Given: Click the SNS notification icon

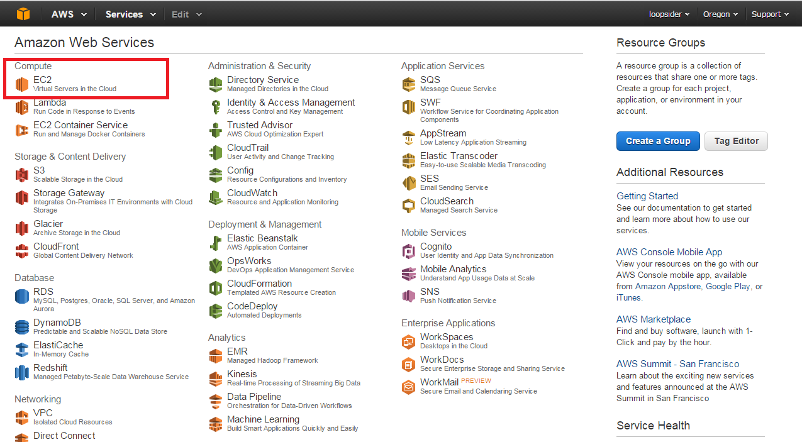Looking at the screenshot, I should coord(409,296).
